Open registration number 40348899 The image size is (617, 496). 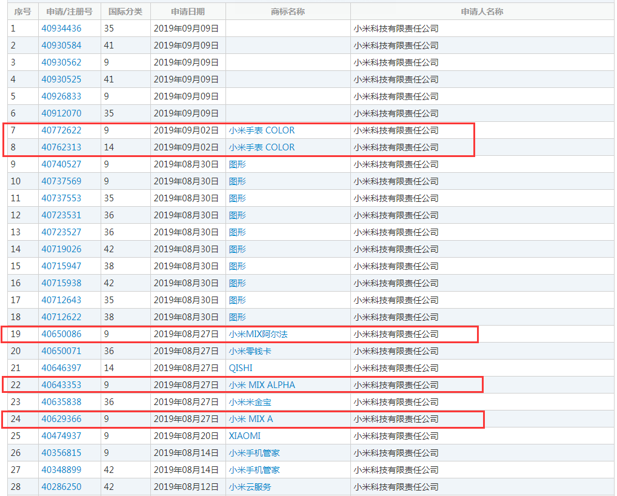pos(61,470)
